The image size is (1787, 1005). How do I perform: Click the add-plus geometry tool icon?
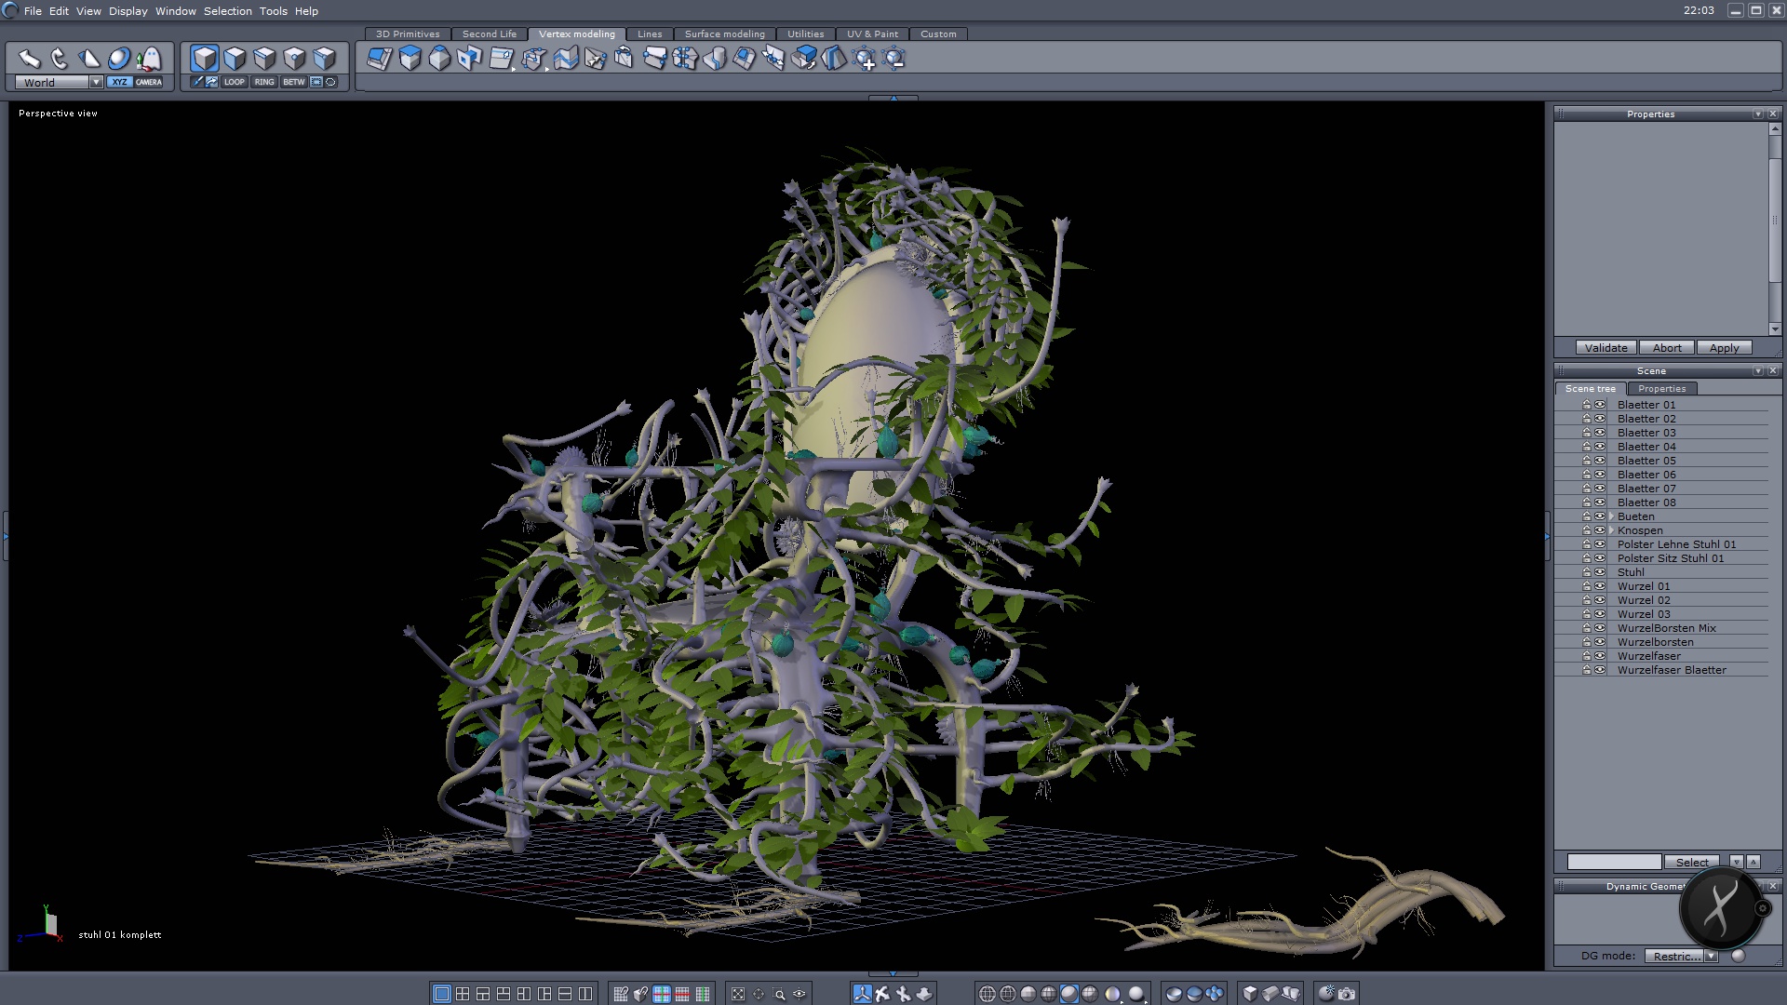(x=865, y=60)
